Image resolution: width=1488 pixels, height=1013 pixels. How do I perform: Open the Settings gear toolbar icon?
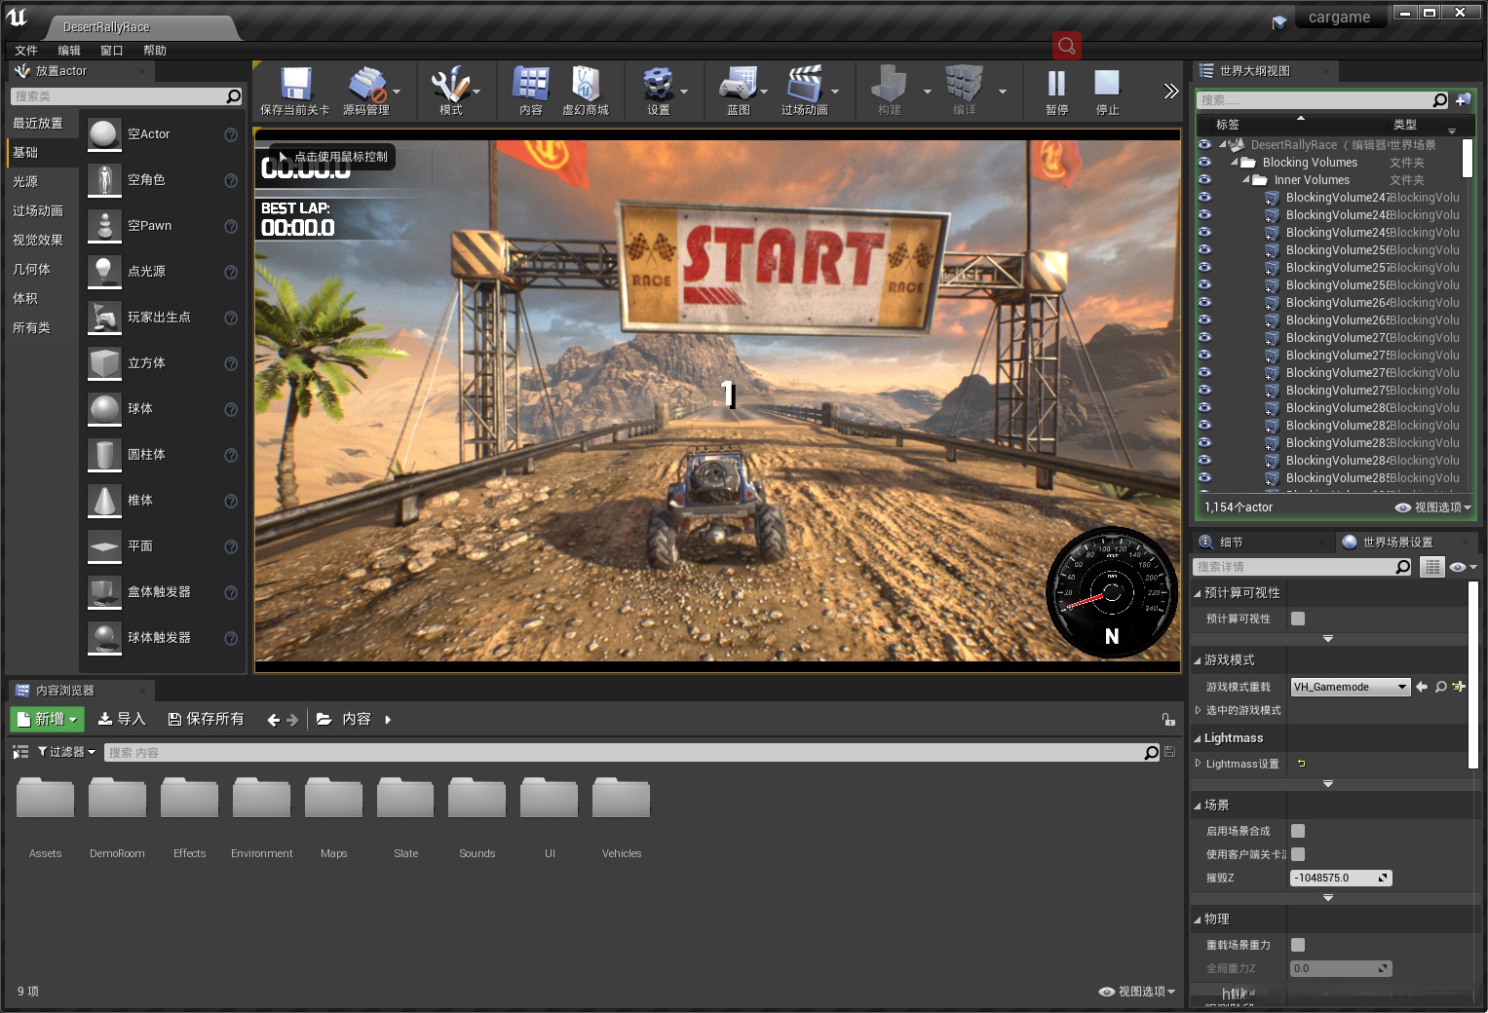tap(659, 86)
